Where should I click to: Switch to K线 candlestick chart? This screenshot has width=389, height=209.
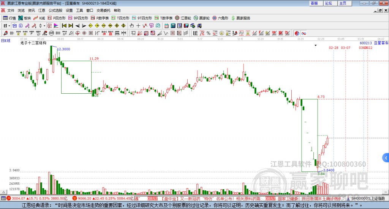(39, 18)
